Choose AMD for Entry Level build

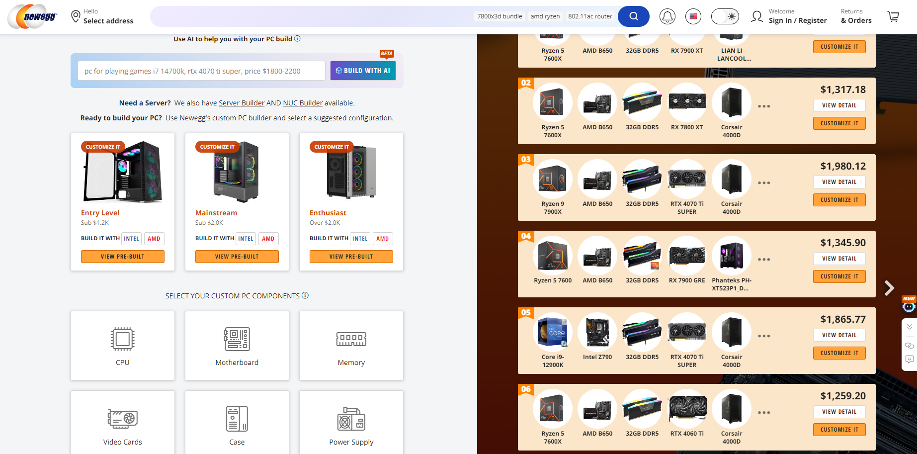click(154, 239)
